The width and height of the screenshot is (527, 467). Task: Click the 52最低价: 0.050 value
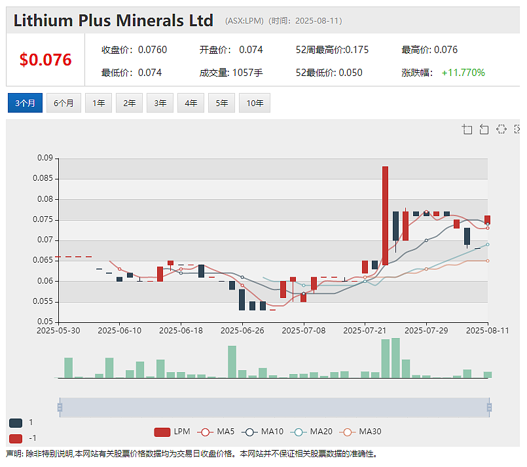(x=329, y=73)
